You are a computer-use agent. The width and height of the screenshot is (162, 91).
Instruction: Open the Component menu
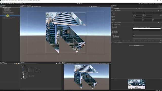point(15,2)
